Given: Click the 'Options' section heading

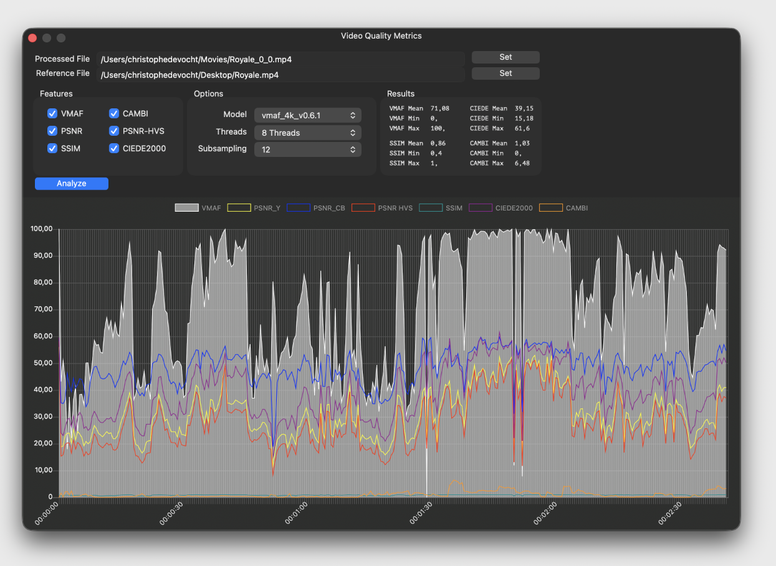Looking at the screenshot, I should (x=208, y=94).
